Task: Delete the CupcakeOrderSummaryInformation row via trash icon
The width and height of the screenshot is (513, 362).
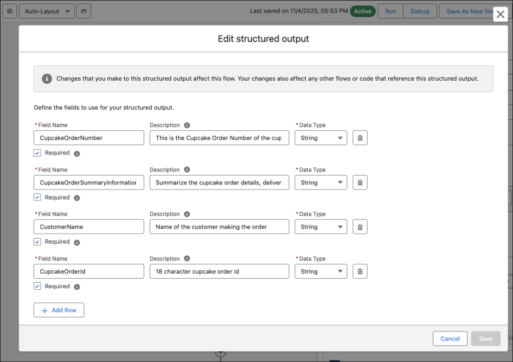Action: point(360,182)
